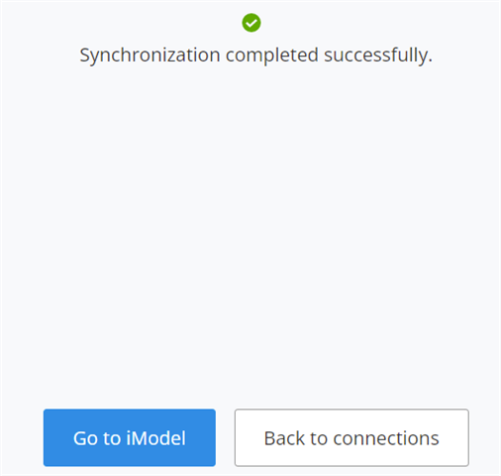Click the word successfully in the status message

pyautogui.click(x=378, y=56)
